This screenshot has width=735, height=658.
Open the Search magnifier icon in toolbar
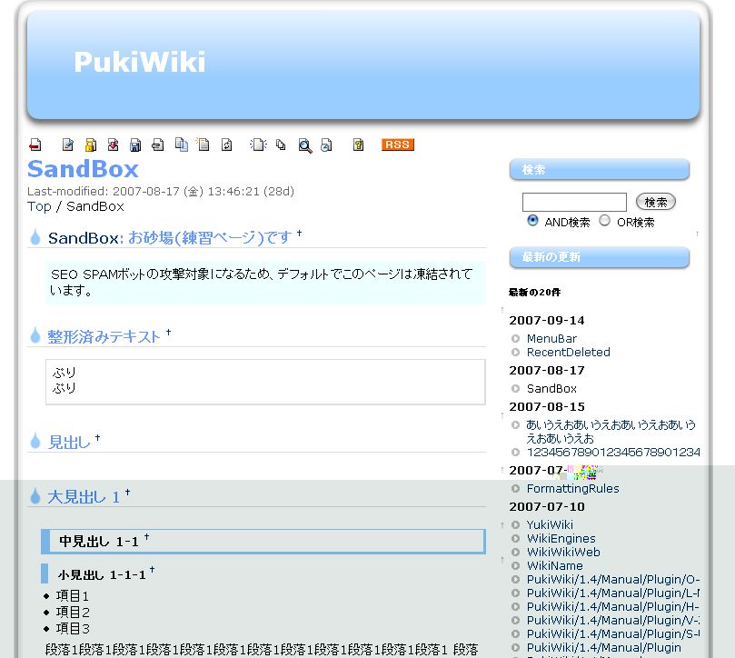[x=305, y=145]
